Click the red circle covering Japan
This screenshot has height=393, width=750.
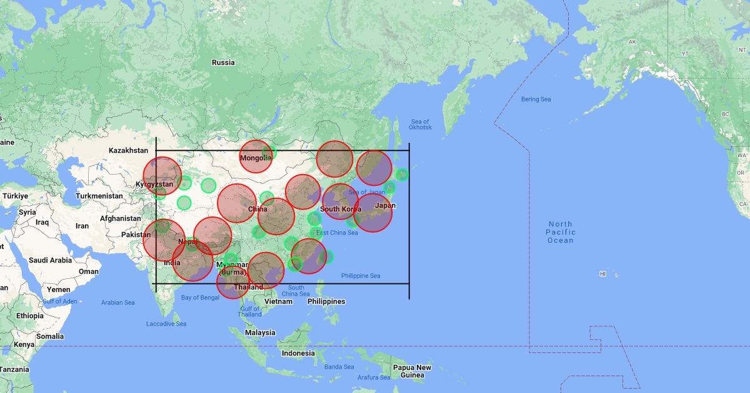pyautogui.click(x=373, y=213)
